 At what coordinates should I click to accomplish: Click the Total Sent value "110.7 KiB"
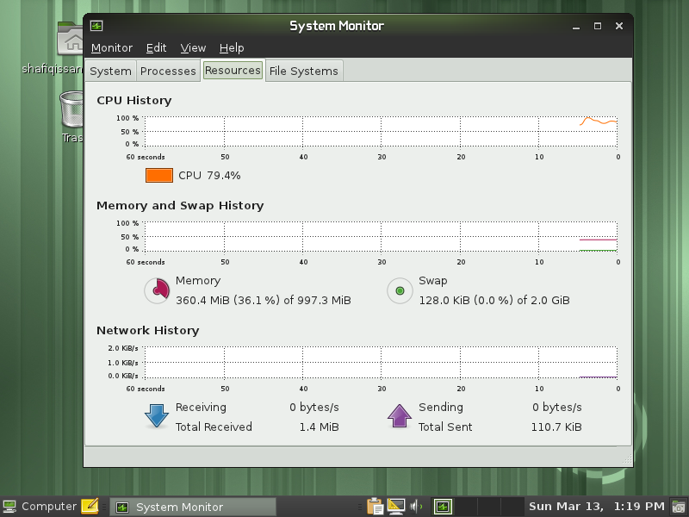pyautogui.click(x=556, y=427)
